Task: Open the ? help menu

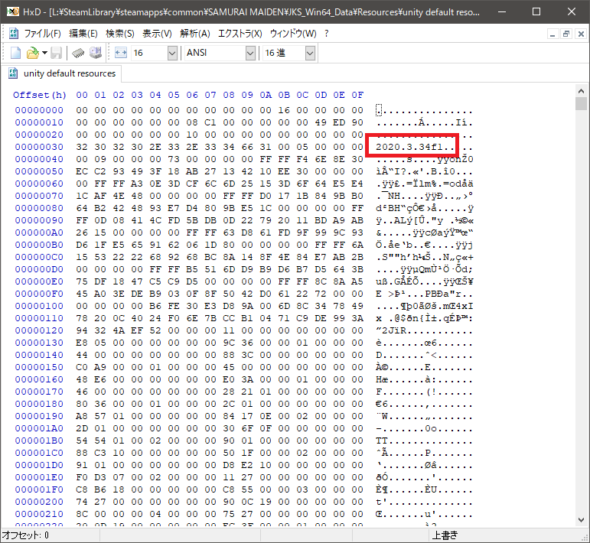Action: tap(326, 34)
